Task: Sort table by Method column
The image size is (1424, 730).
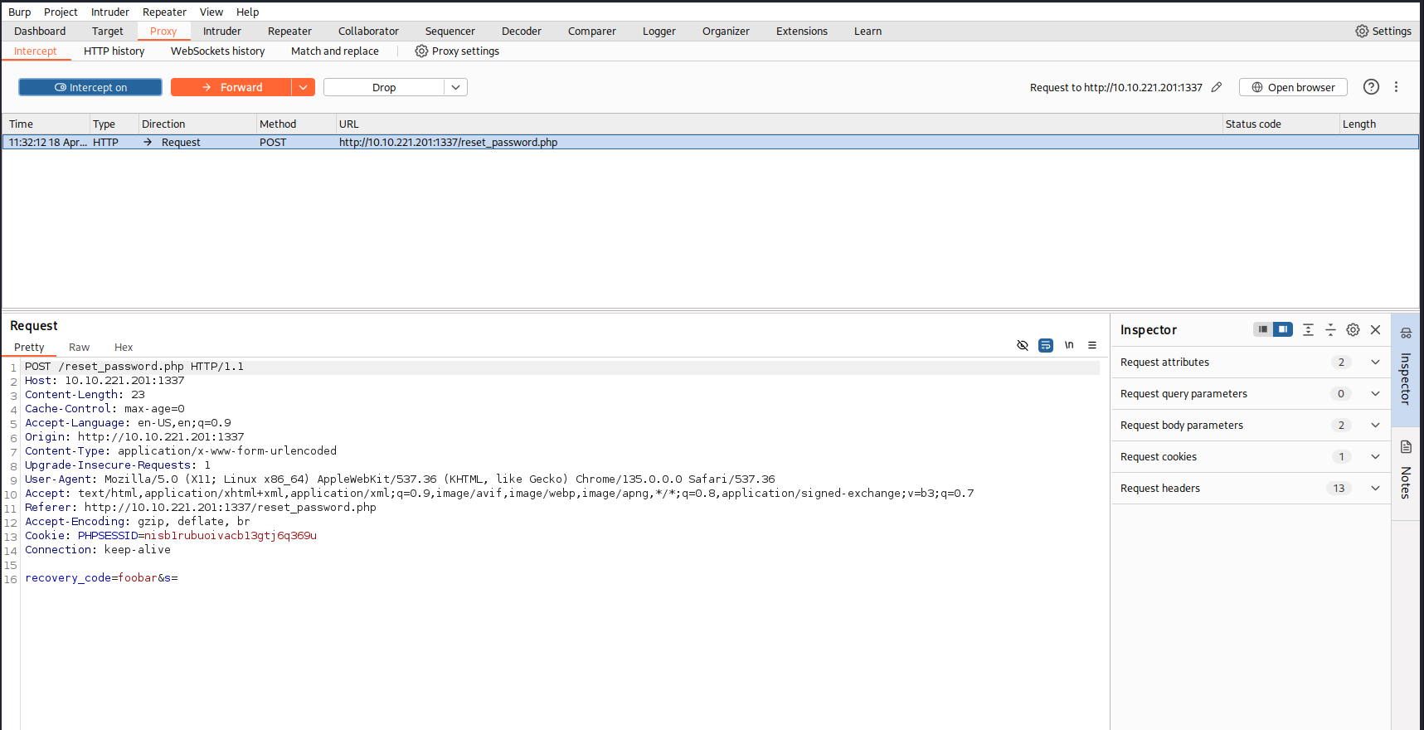Action: pyautogui.click(x=295, y=124)
